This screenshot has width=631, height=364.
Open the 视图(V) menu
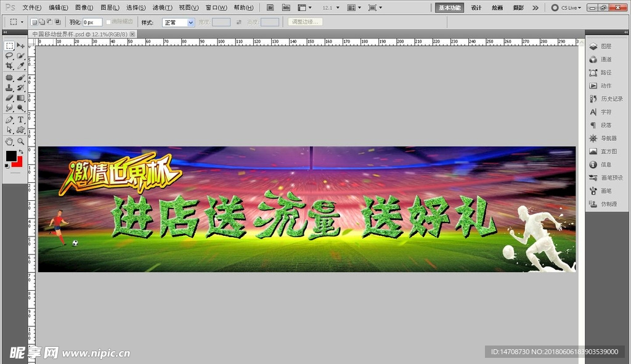[x=189, y=7]
